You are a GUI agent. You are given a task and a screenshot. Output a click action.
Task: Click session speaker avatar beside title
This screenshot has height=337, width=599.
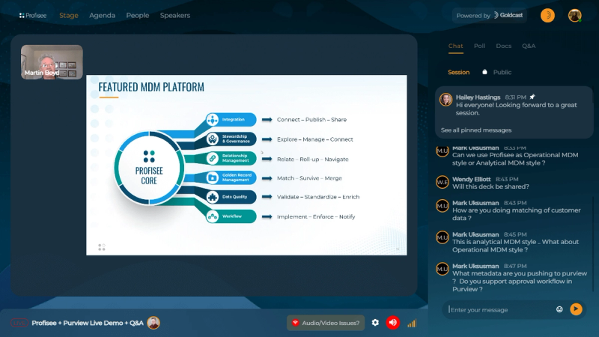[x=153, y=323]
